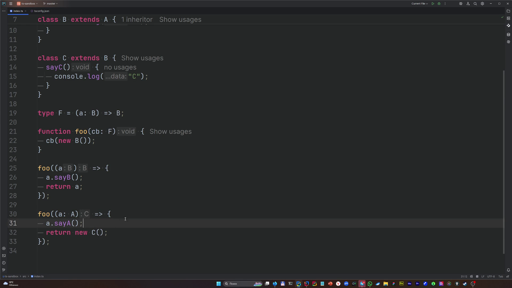The height and width of the screenshot is (288, 512).
Task: Open the notifications bell
Action: click(508, 270)
